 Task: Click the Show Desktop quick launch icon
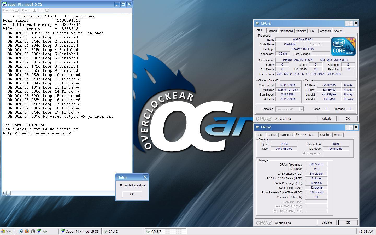point(21,231)
